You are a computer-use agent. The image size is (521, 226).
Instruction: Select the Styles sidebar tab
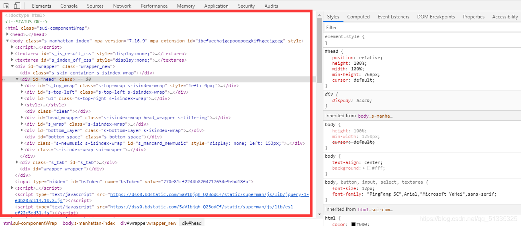click(333, 17)
